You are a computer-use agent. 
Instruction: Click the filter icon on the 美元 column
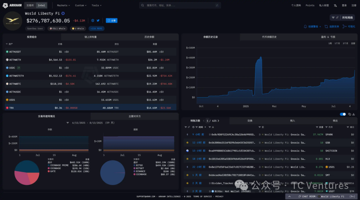348,127
